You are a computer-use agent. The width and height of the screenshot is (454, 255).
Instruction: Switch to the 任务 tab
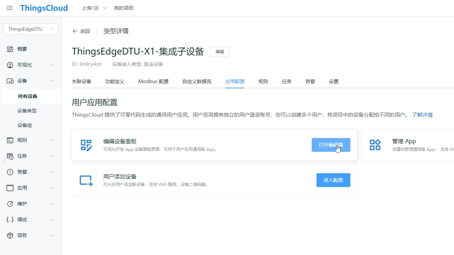click(x=287, y=81)
